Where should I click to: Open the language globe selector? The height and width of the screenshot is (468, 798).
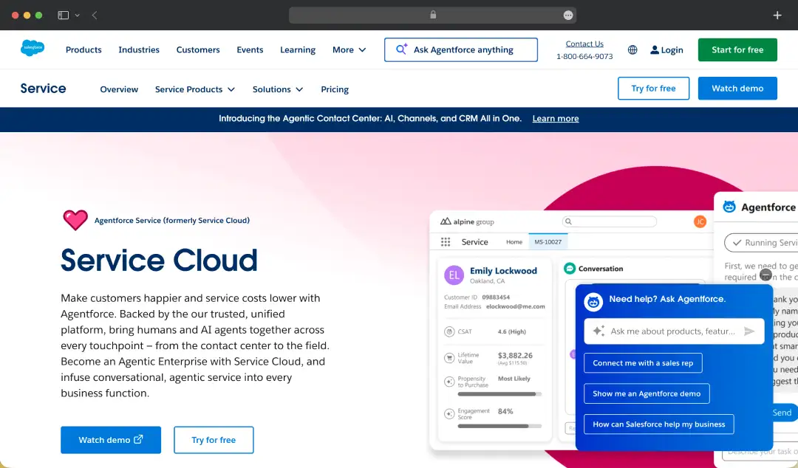[632, 49]
